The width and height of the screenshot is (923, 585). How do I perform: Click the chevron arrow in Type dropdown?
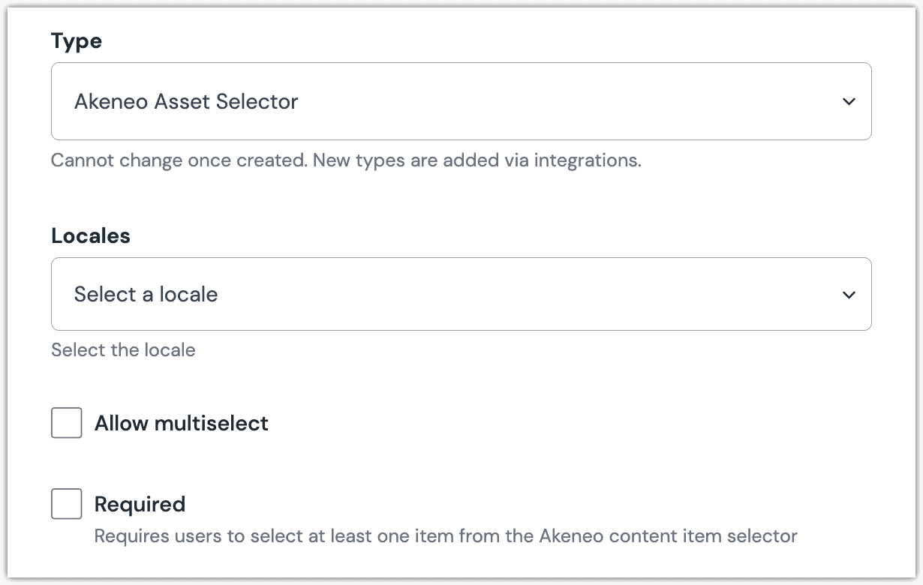click(x=849, y=101)
